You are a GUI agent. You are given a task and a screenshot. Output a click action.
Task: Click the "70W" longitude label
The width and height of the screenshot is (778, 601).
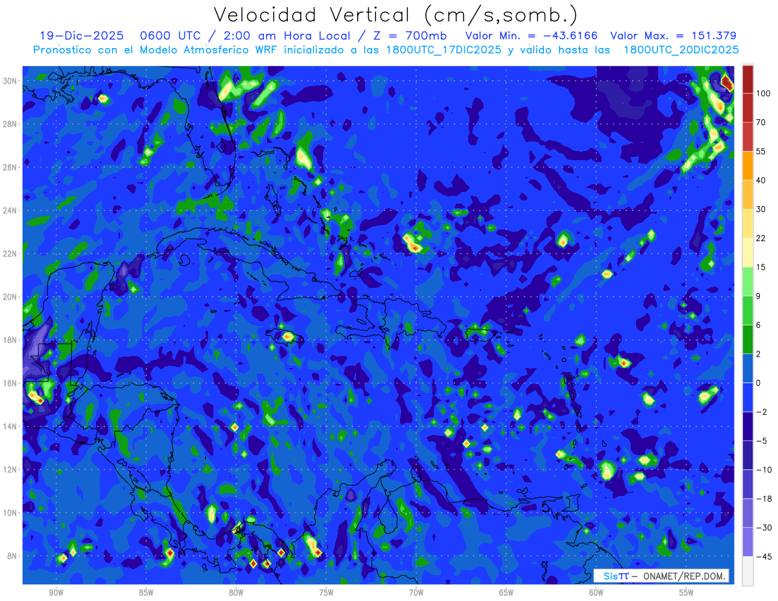416,593
